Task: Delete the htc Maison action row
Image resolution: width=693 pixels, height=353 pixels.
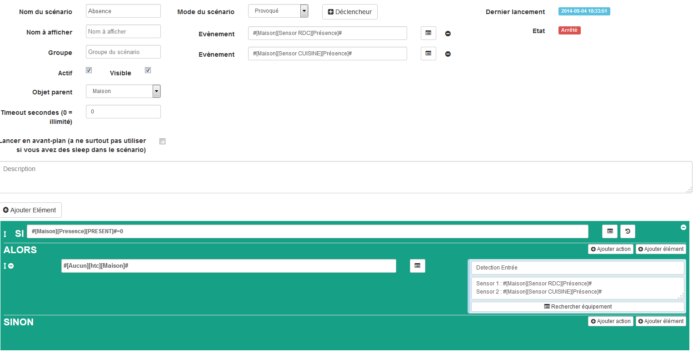Action: [x=11, y=266]
